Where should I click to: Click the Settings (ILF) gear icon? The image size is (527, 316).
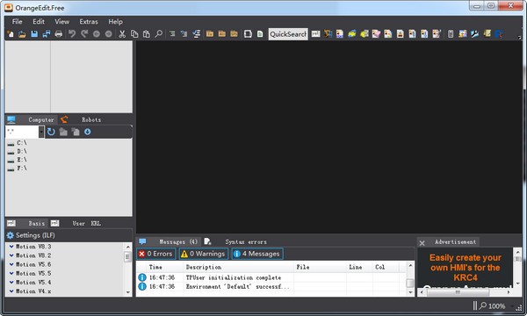point(11,235)
